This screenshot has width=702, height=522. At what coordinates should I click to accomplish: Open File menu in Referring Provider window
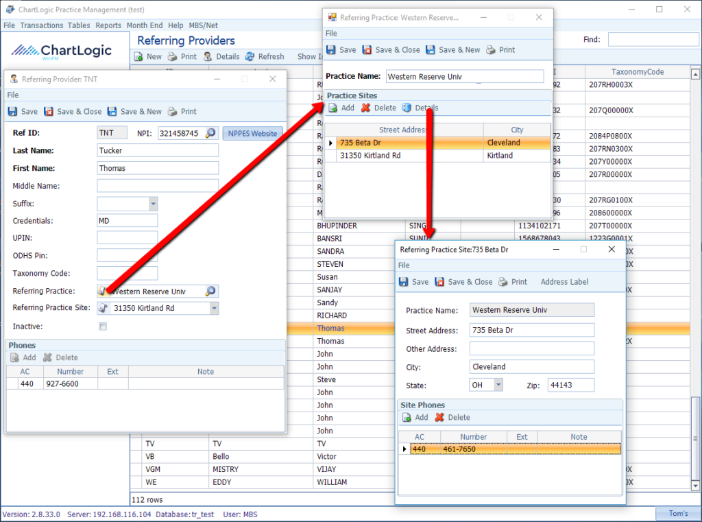13,95
